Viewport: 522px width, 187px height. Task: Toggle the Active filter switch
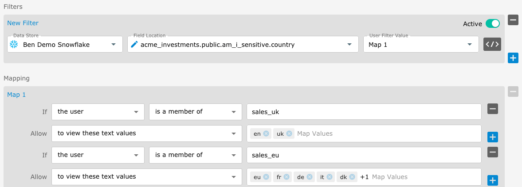492,23
